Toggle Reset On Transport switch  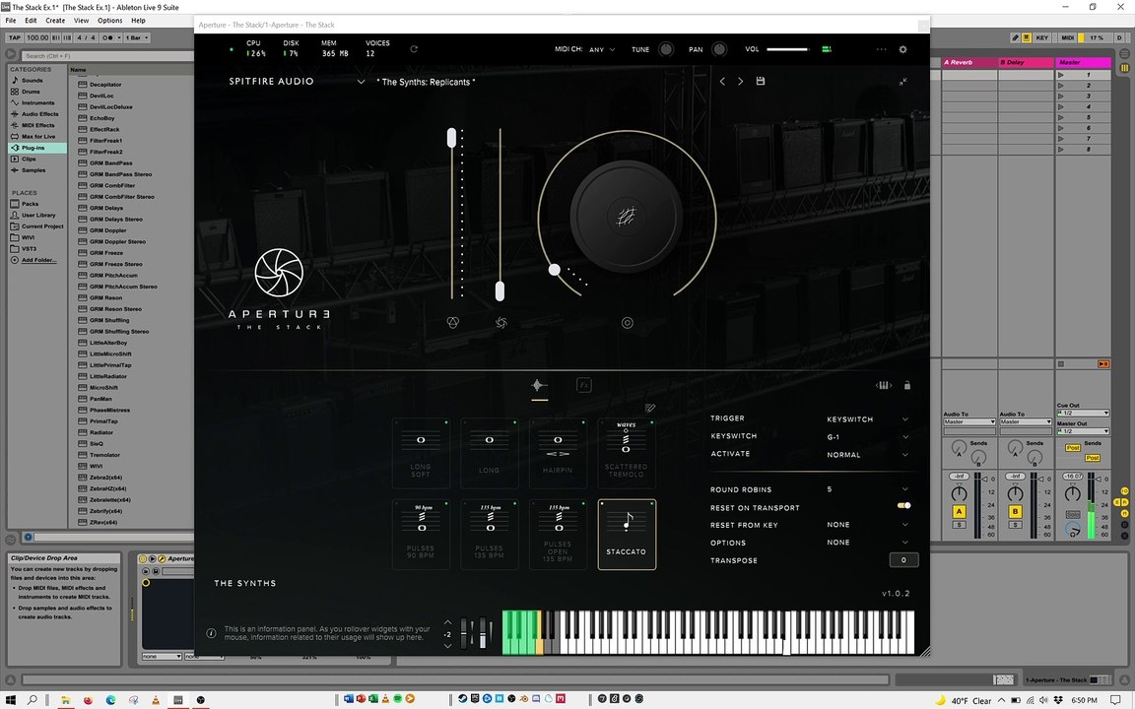click(904, 506)
